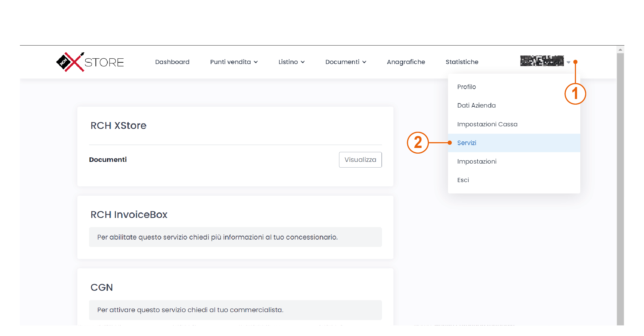This screenshot has width=644, height=336.
Task: Open Dati Azienda settings
Action: pos(476,105)
